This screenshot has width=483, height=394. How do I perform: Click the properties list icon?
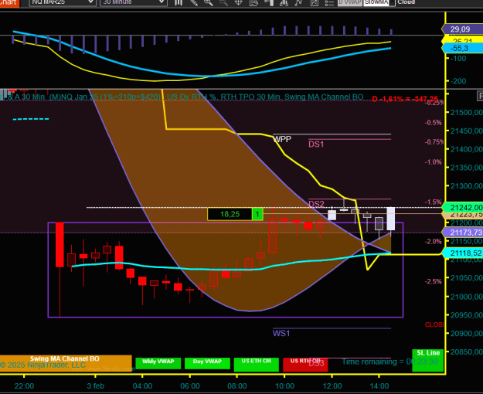pyautogui.click(x=329, y=3)
